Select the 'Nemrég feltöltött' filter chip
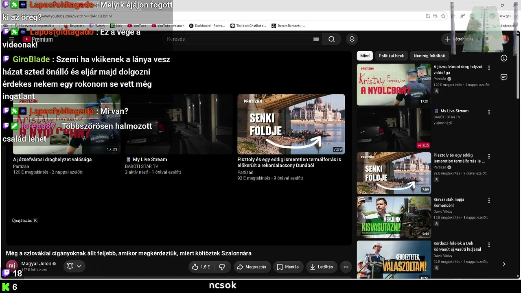 click(x=429, y=56)
